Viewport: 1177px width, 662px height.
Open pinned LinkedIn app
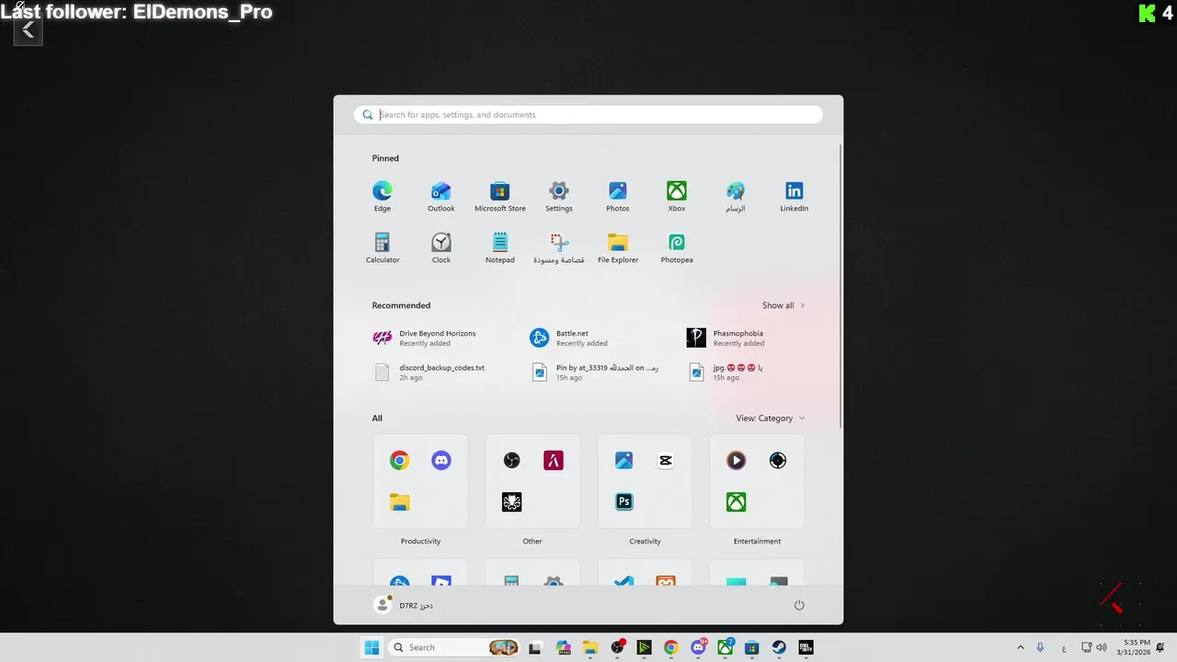794,196
